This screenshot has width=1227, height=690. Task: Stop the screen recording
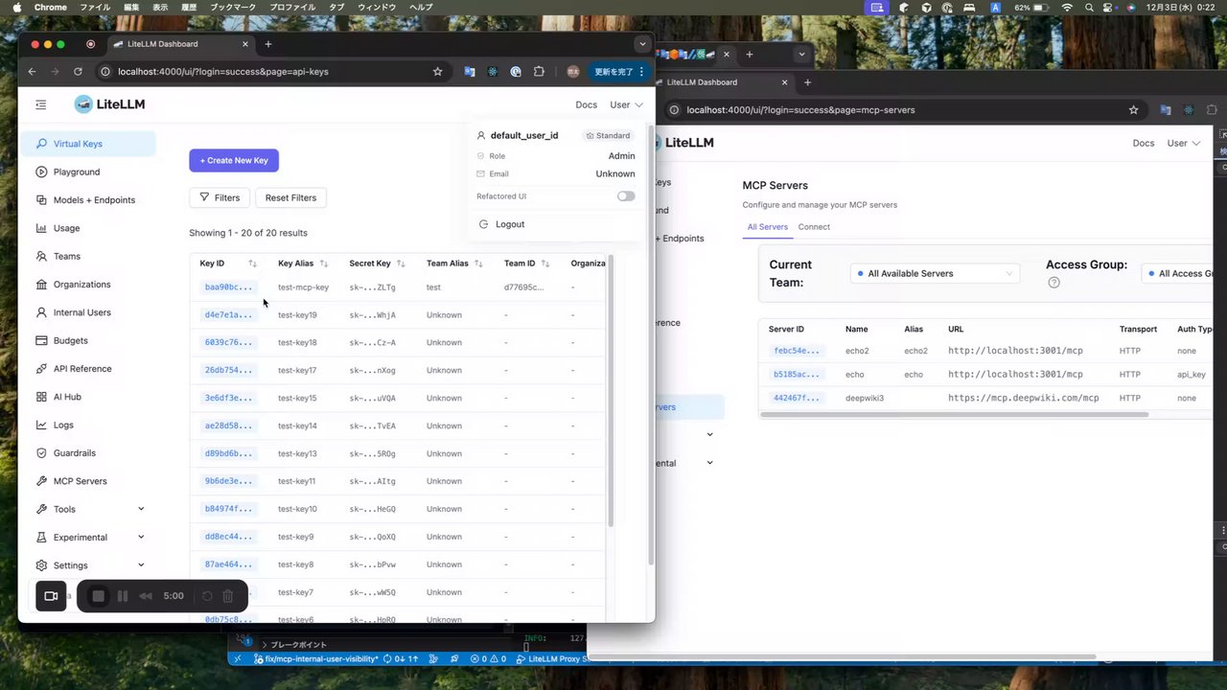pos(98,596)
